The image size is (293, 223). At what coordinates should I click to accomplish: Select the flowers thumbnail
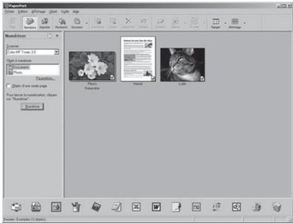[92, 66]
